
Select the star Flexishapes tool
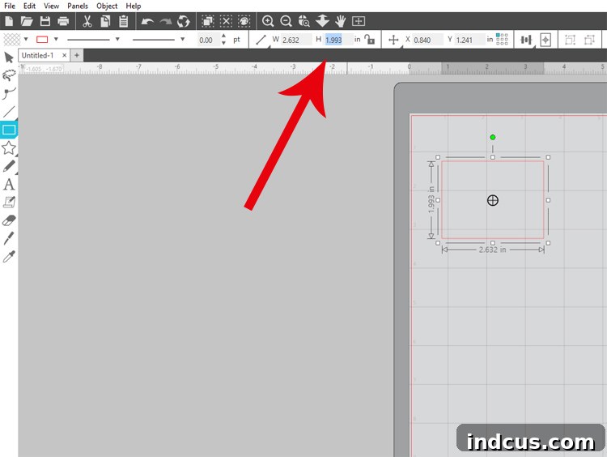pyautogui.click(x=9, y=147)
